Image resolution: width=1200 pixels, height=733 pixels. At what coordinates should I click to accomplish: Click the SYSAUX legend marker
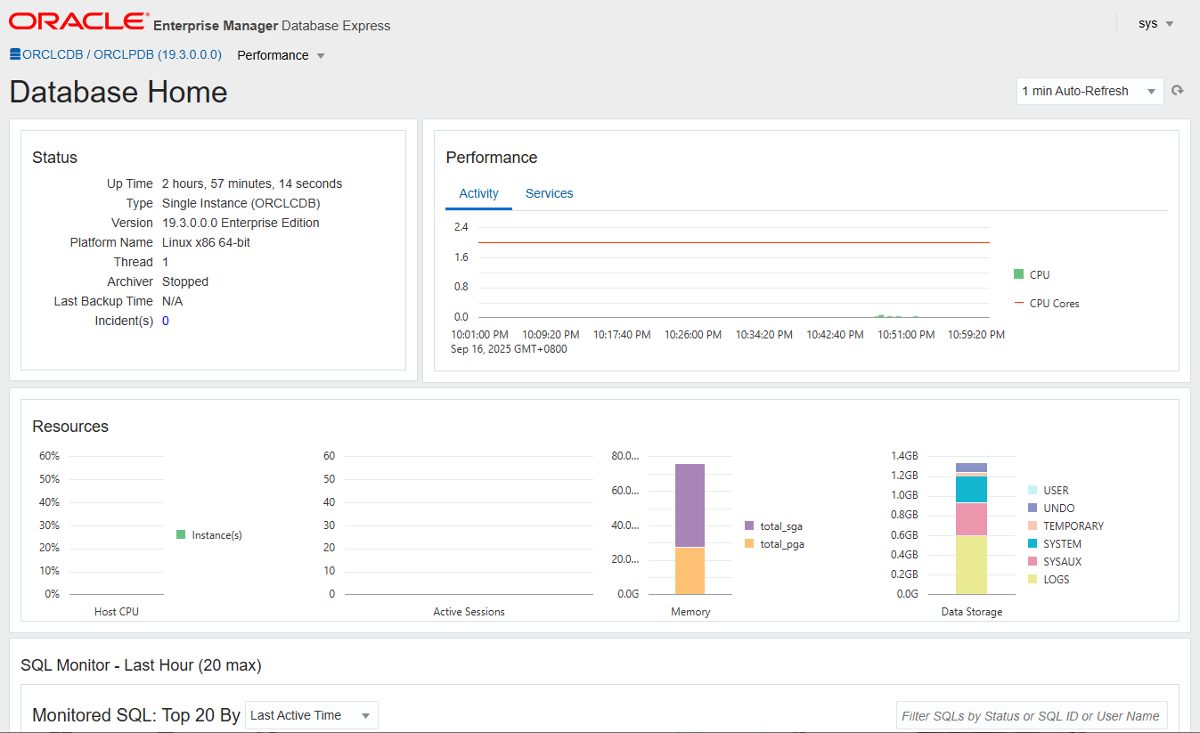tap(1031, 561)
